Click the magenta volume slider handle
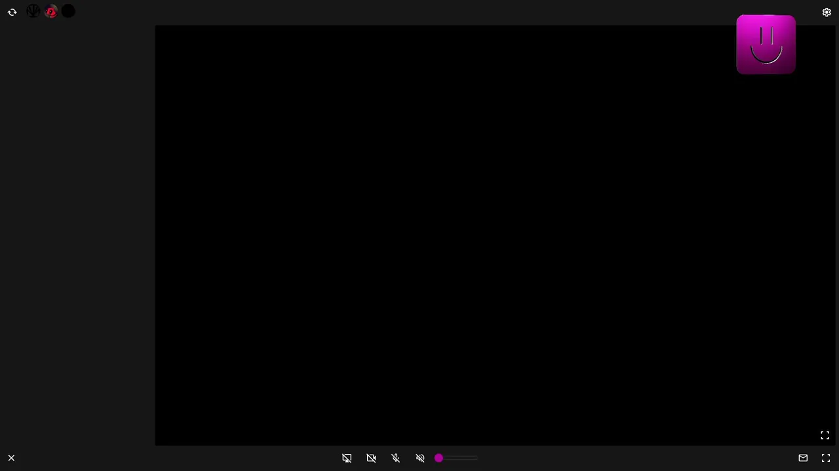Screen dimensions: 839x471 coord(439,458)
